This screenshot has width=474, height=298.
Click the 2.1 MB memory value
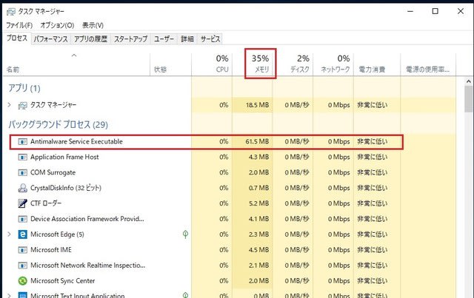pos(258,265)
